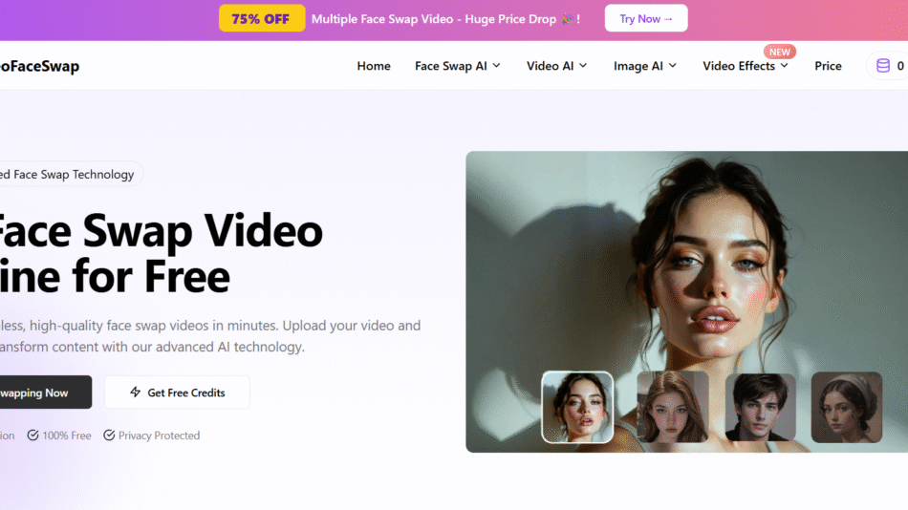This screenshot has width=908, height=510.
Task: Open the Price page from navigation
Action: click(828, 66)
